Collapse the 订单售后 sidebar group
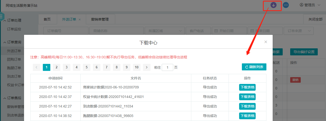The width and height of the screenshot is (326, 121). [12, 98]
